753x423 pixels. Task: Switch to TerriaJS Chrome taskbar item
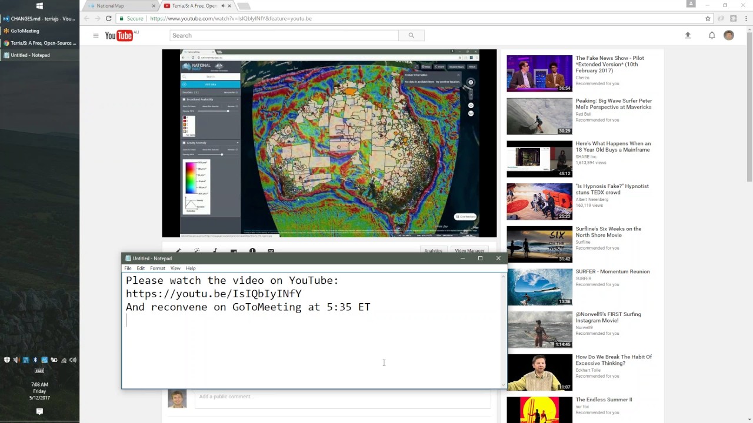39,43
